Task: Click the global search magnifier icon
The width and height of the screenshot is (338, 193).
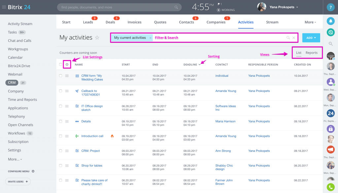Action: pos(176,7)
